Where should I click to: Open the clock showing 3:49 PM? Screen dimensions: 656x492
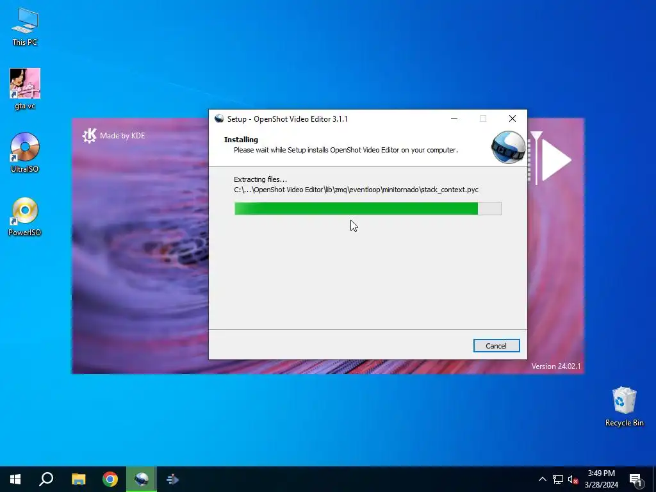601,479
